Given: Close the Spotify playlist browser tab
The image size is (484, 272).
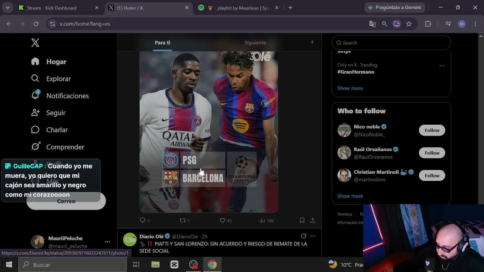Looking at the screenshot, I should [277, 8].
